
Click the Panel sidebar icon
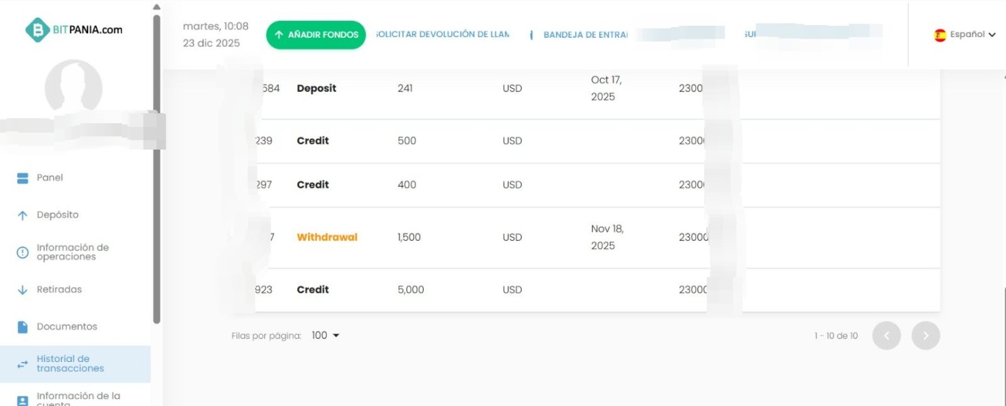[22, 178]
